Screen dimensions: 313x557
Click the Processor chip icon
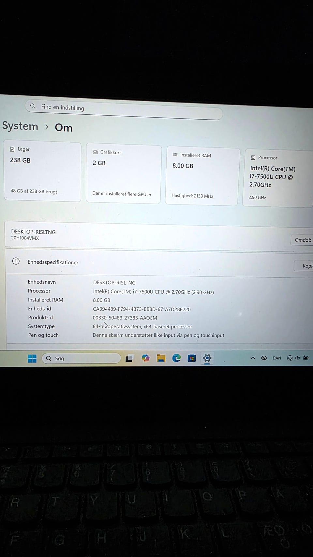pyautogui.click(x=253, y=157)
